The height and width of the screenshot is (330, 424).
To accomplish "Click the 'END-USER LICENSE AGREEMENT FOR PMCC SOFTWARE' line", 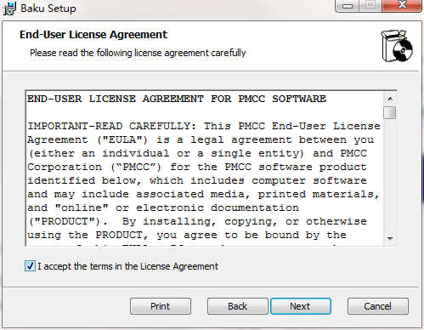I will [177, 99].
